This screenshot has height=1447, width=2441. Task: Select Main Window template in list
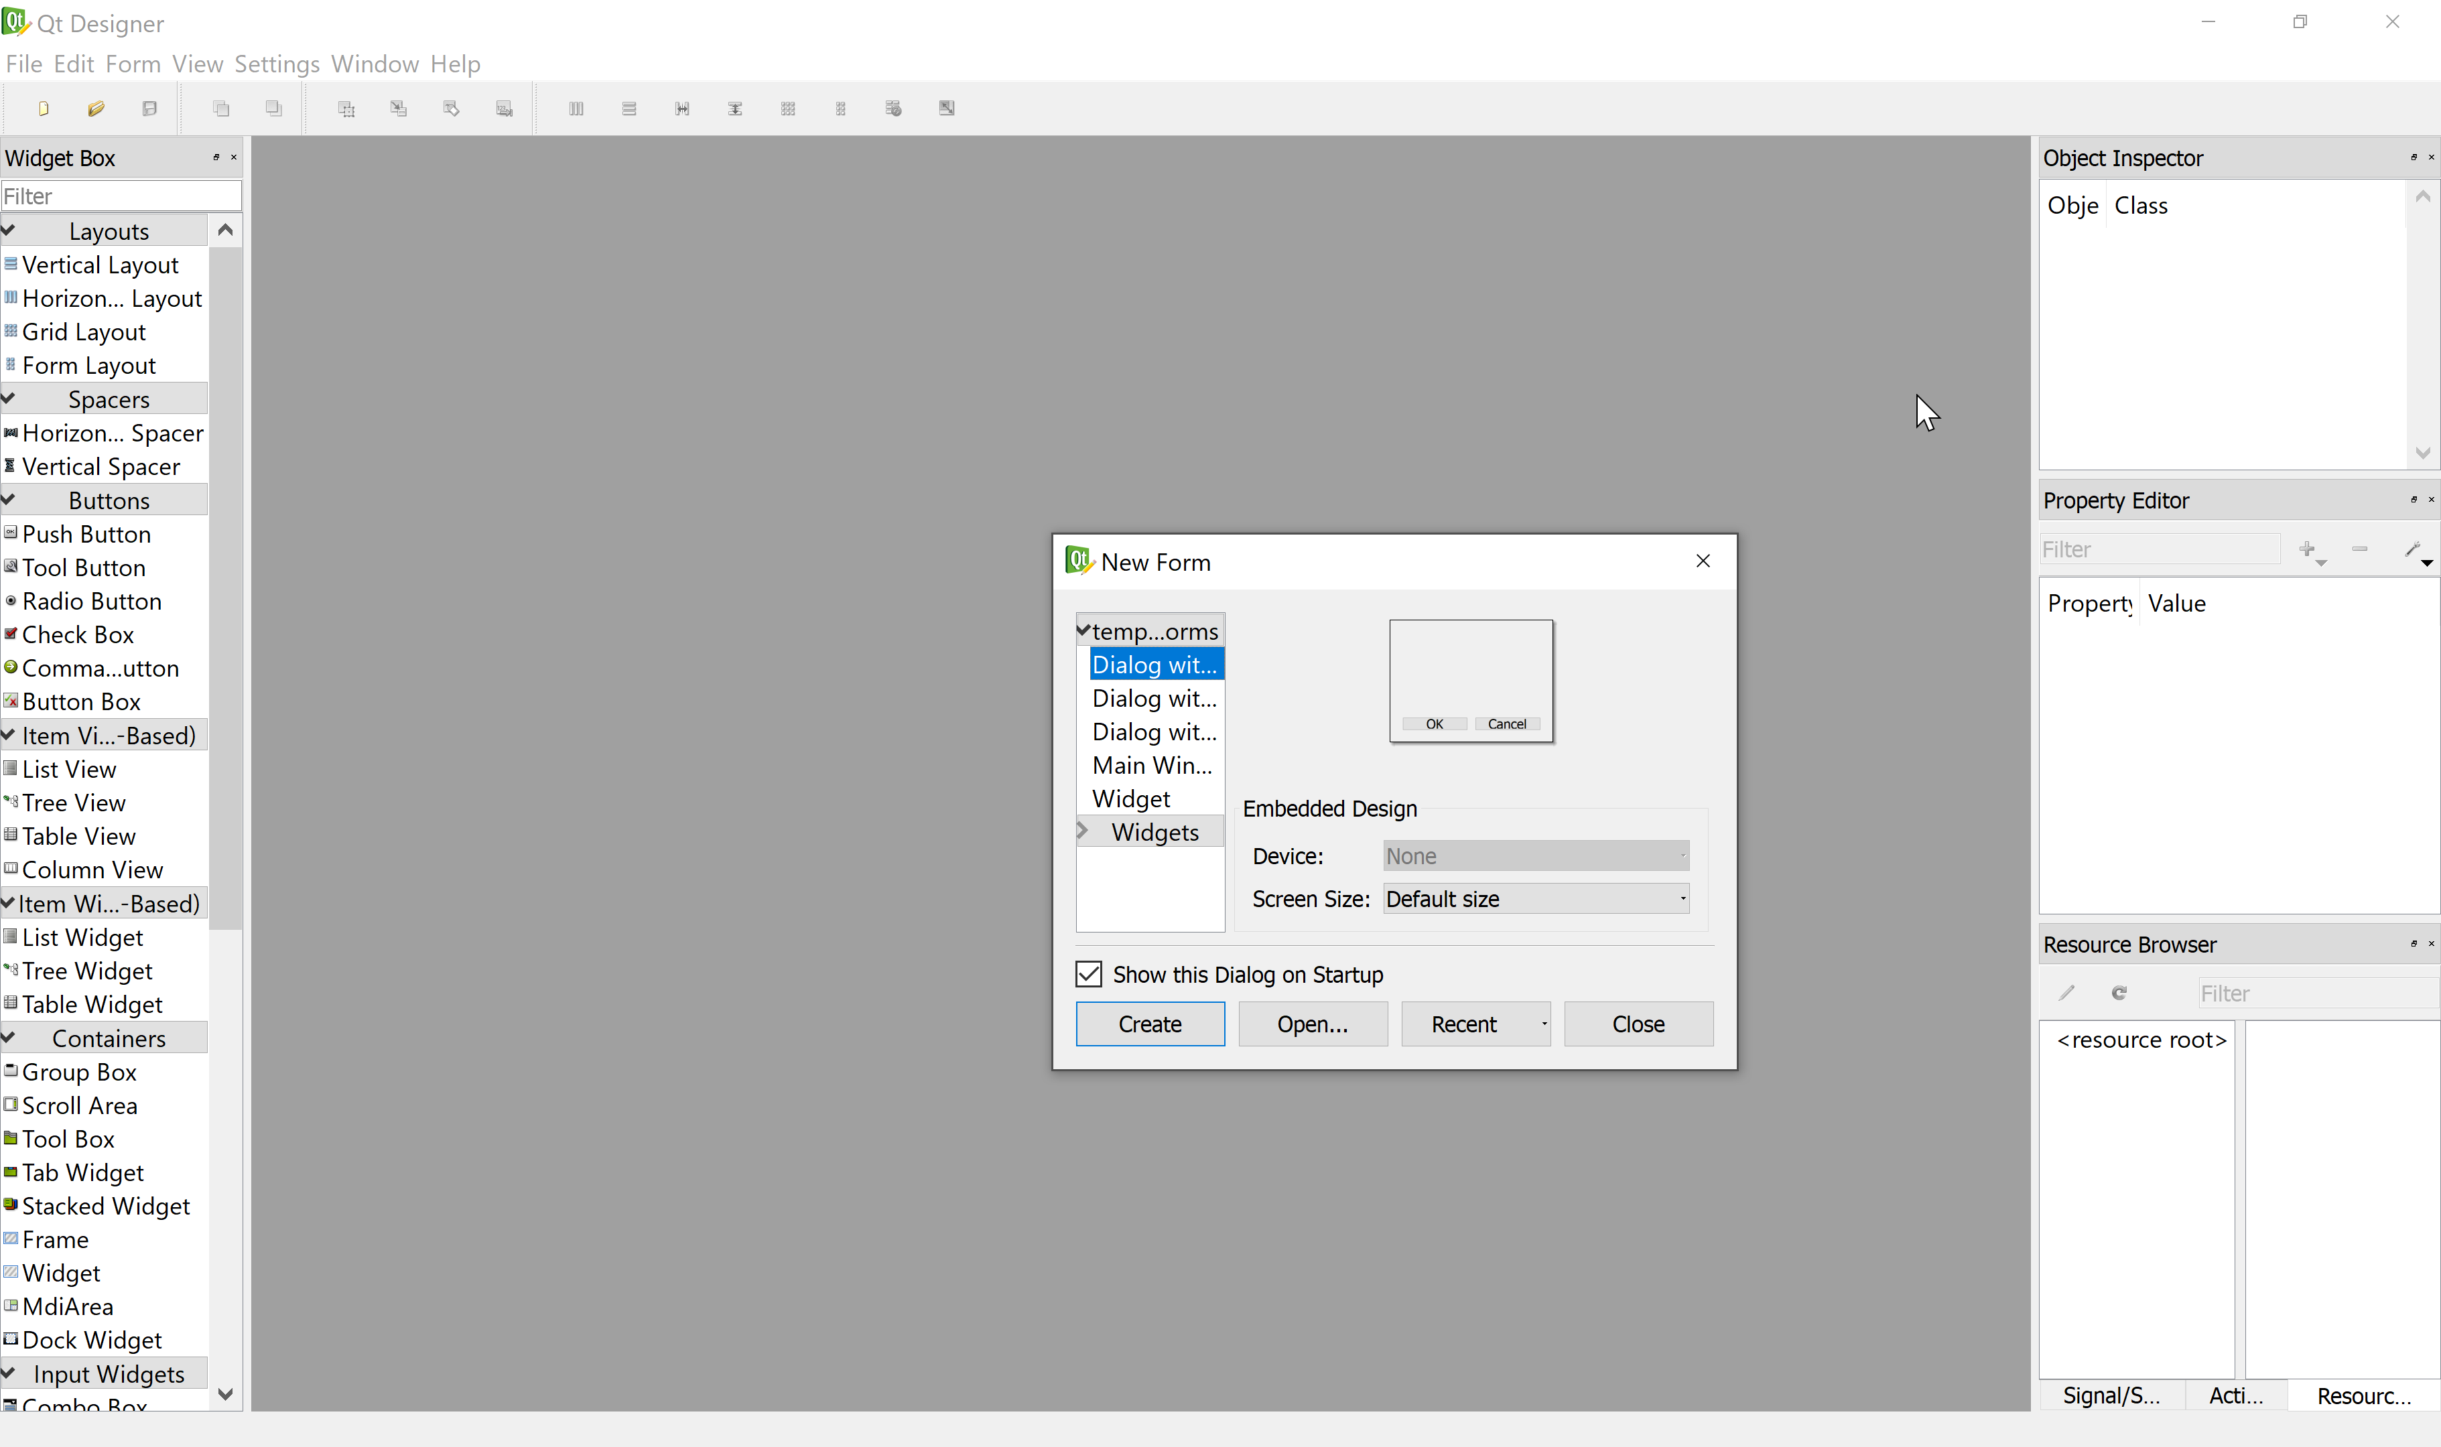pyautogui.click(x=1152, y=766)
